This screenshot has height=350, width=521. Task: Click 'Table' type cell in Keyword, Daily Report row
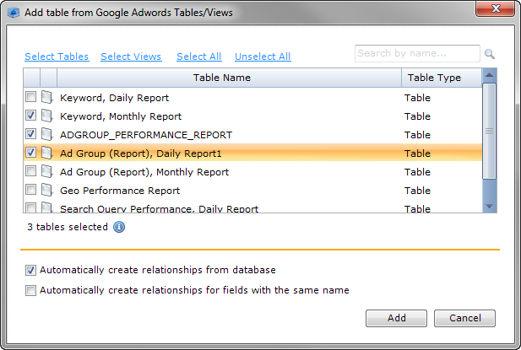[x=417, y=98]
